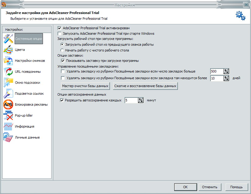
Task: Click the bookmark count field showing 500
Action: click(x=217, y=71)
